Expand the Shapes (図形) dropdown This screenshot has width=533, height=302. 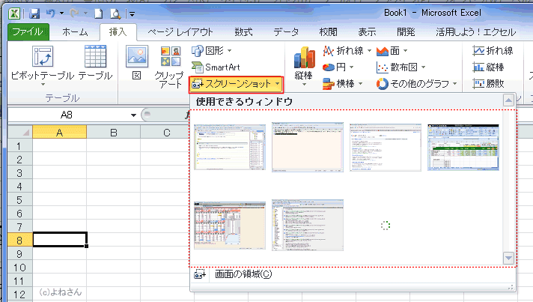click(x=214, y=51)
